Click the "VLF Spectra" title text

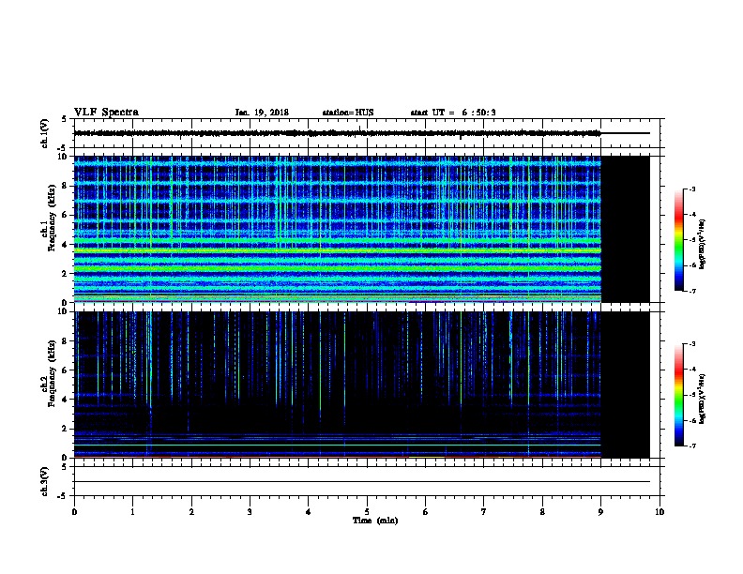[x=106, y=113]
